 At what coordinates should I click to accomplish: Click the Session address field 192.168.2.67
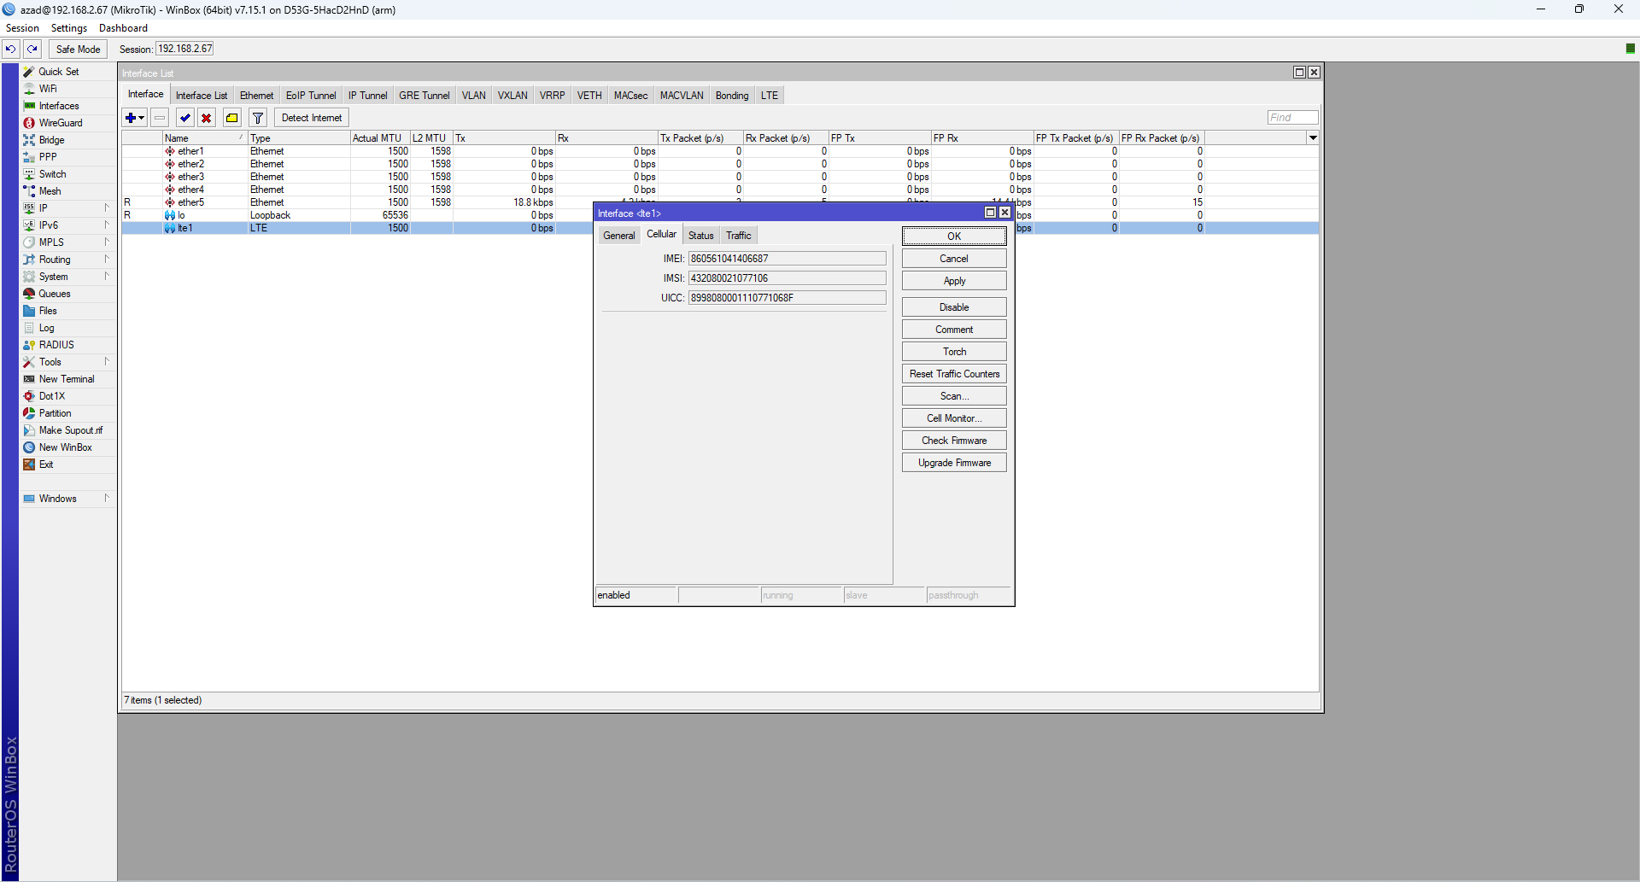click(185, 49)
